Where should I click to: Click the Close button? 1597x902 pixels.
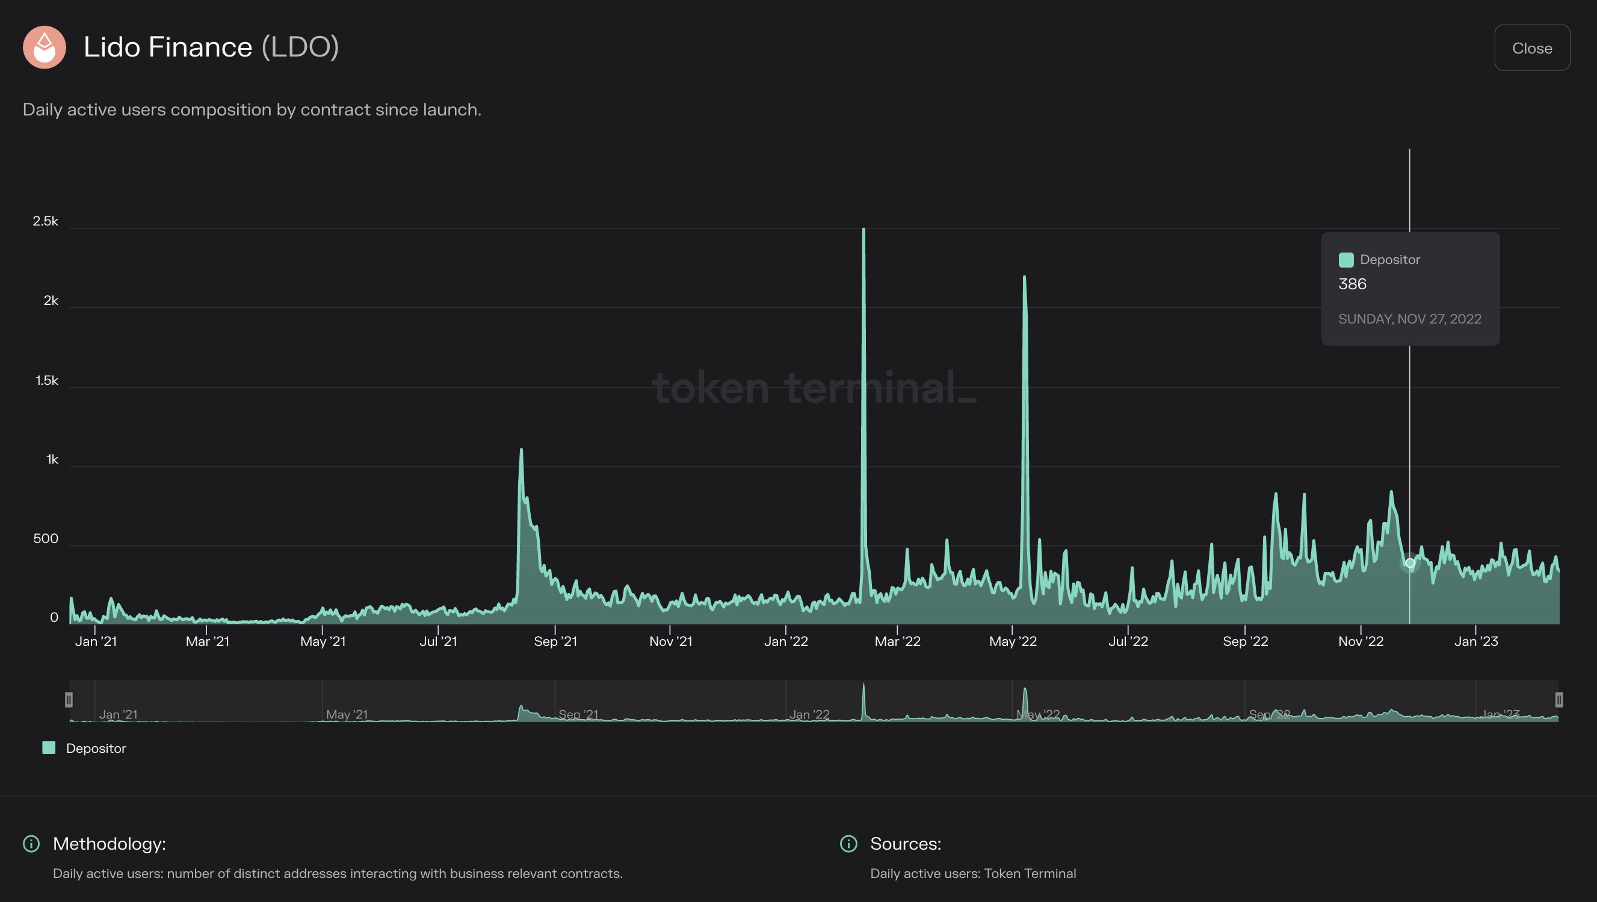[1532, 48]
